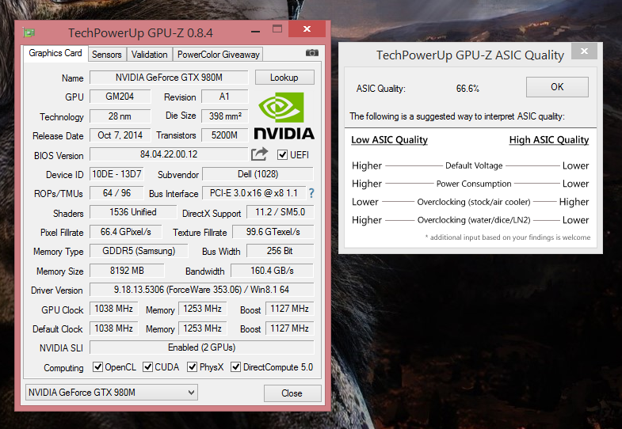
Task: Click the Technology field 28 nm
Action: coord(120,116)
